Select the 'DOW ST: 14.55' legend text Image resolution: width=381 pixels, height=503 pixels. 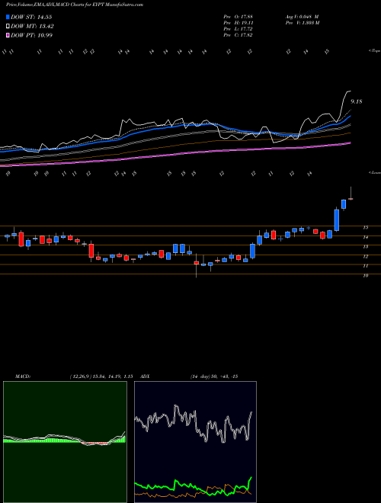coord(31,17)
